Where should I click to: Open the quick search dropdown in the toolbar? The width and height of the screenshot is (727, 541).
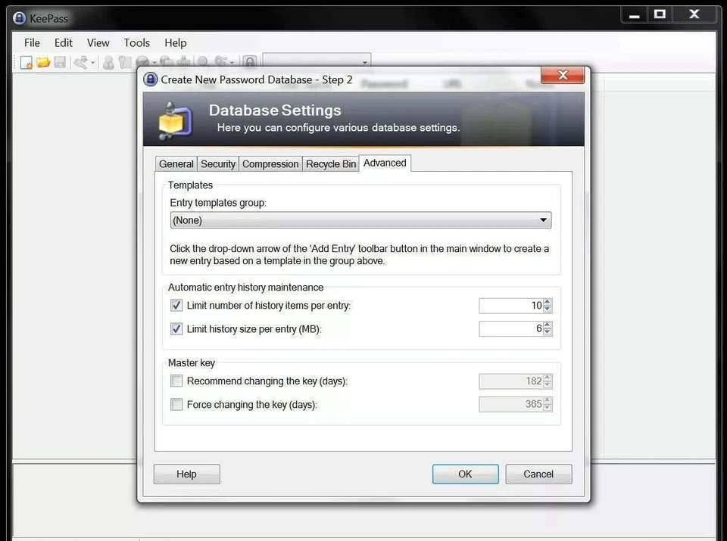366,62
